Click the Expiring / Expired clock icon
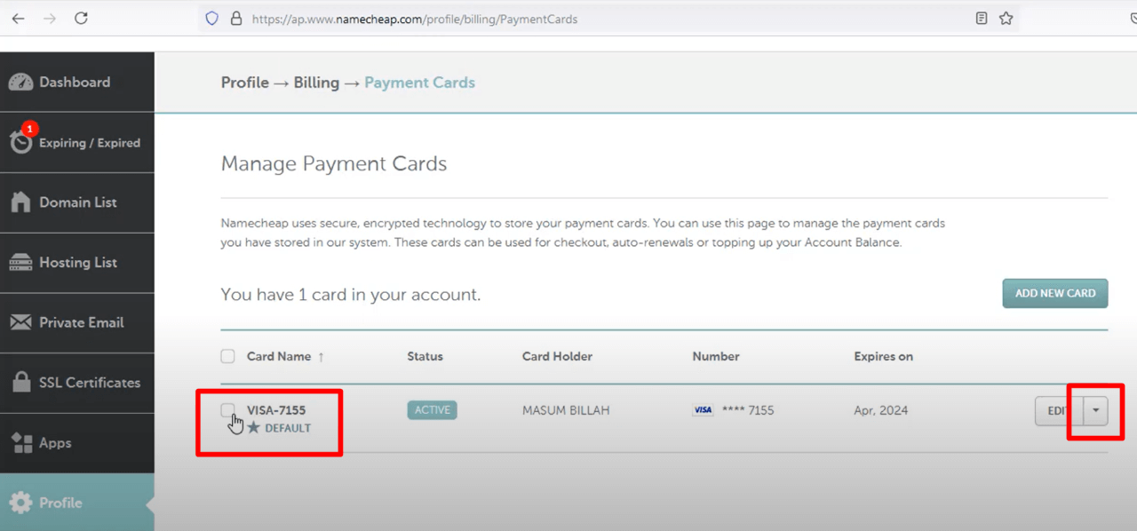 click(20, 142)
